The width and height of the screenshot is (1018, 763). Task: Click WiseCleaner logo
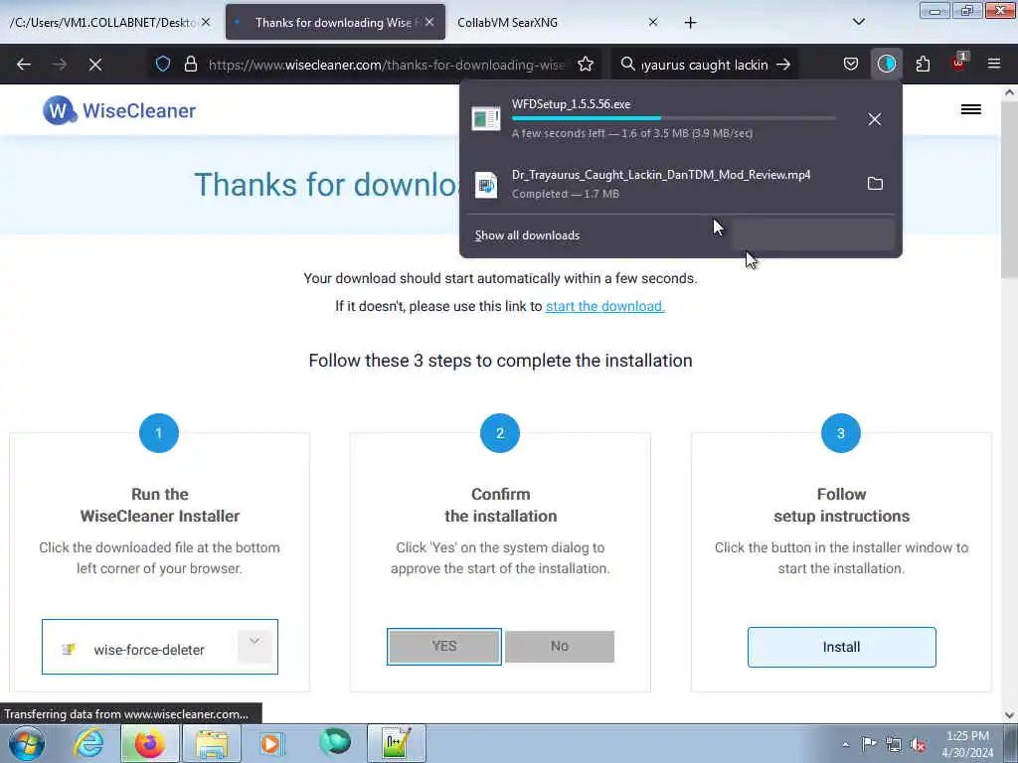click(119, 110)
